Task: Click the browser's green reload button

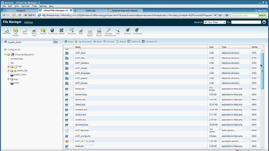Action: pos(20,16)
